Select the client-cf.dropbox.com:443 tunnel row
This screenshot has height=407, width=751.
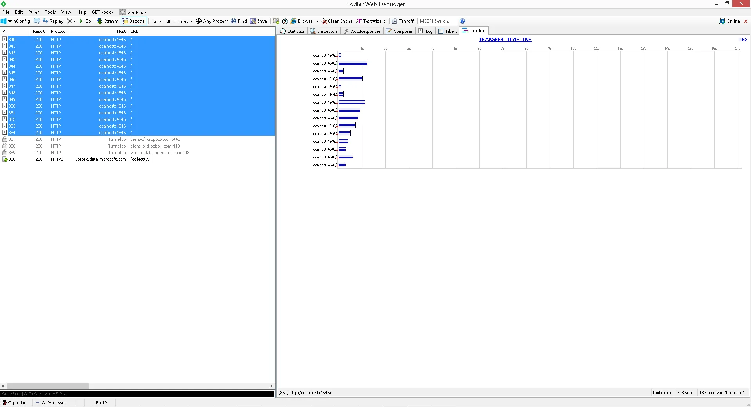coord(137,139)
